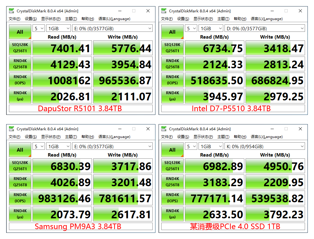The width and height of the screenshot is (314, 239).
Task: Click RND4K (μs) latency button in K: drive window
Action: pos(172,214)
